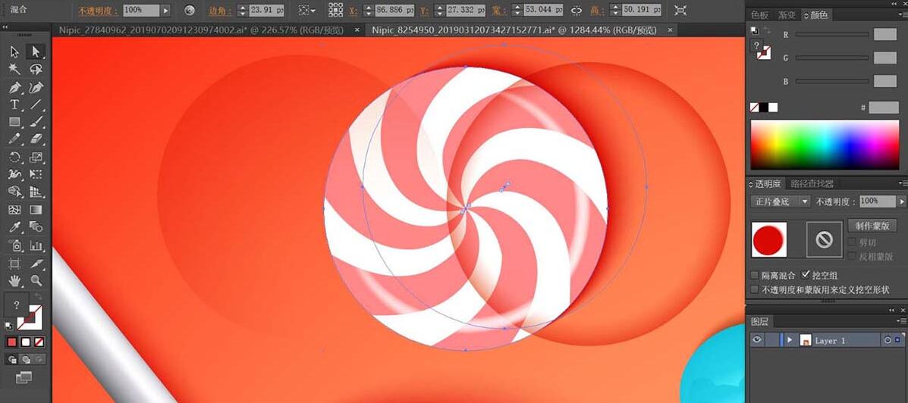Select the Pen tool
Screen dimensions: 908x403
pyautogui.click(x=15, y=87)
